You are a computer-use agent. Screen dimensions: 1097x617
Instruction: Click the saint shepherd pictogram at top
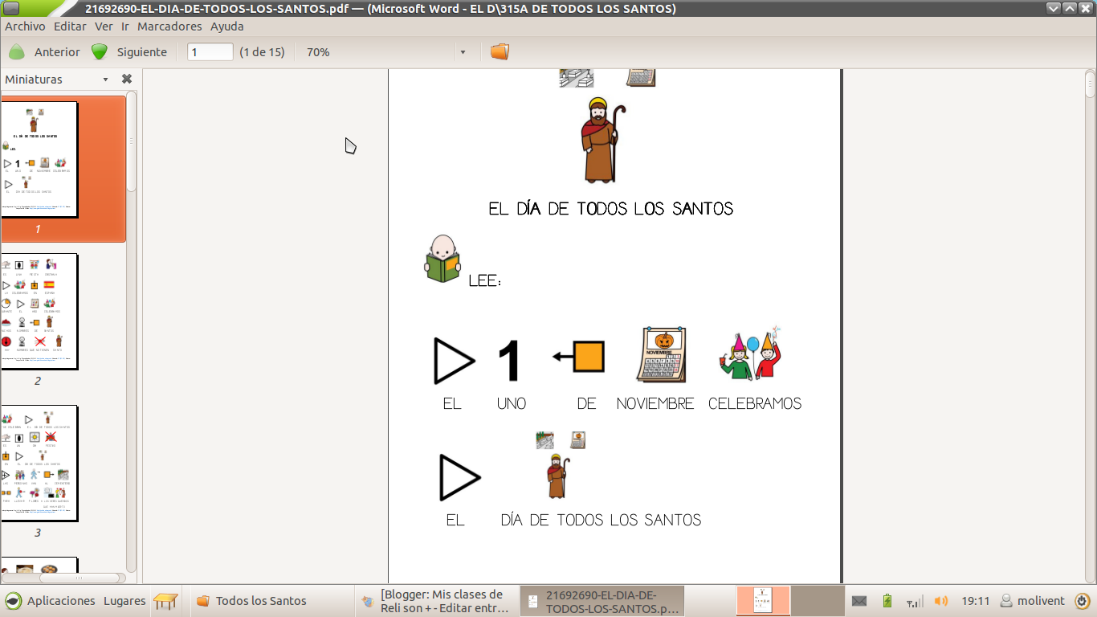coord(603,141)
